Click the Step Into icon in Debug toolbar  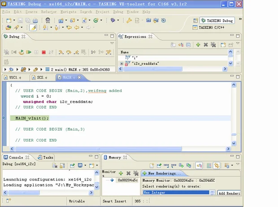[61, 52]
